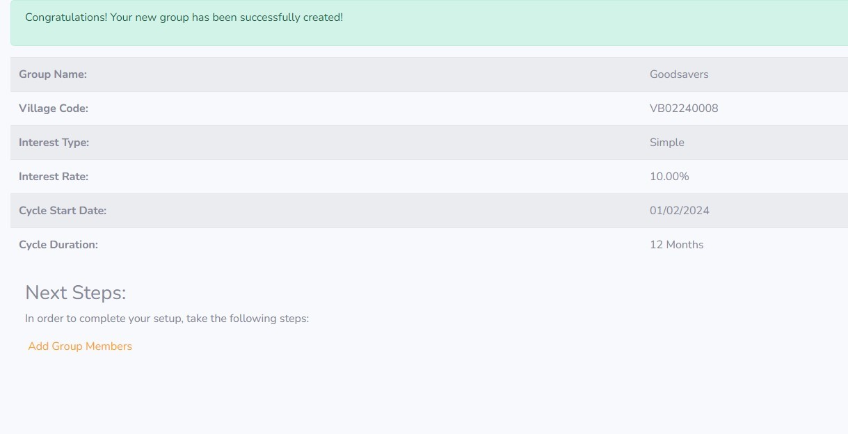Select the VB02240008 village code value
This screenshot has height=434, width=848.
coord(684,108)
